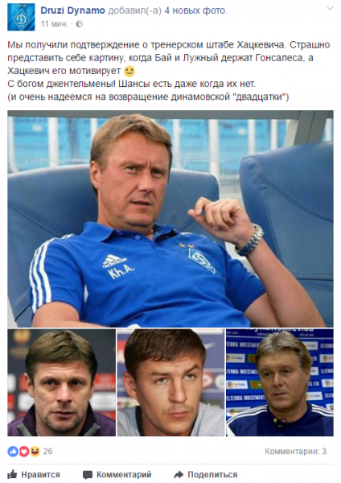Click the laughing Haha reaction icon
Viewport: 341px width, 483px height.
(35, 452)
